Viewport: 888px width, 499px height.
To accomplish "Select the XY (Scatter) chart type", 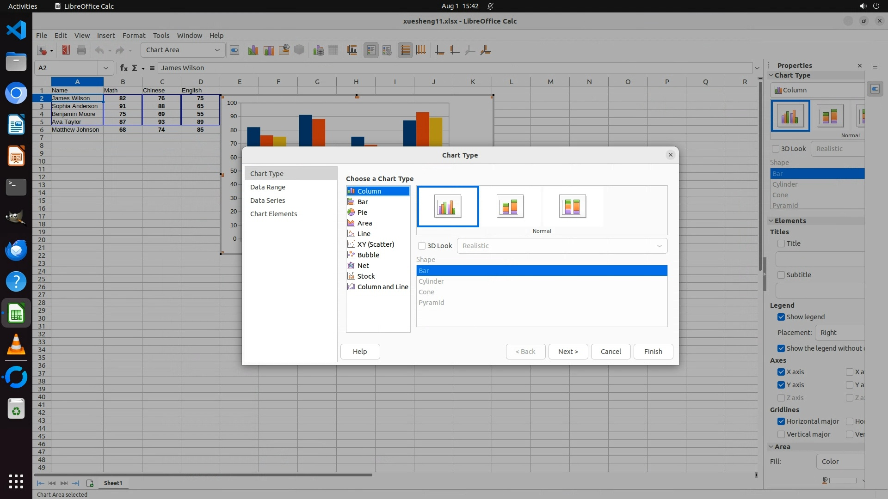I will coord(375,244).
